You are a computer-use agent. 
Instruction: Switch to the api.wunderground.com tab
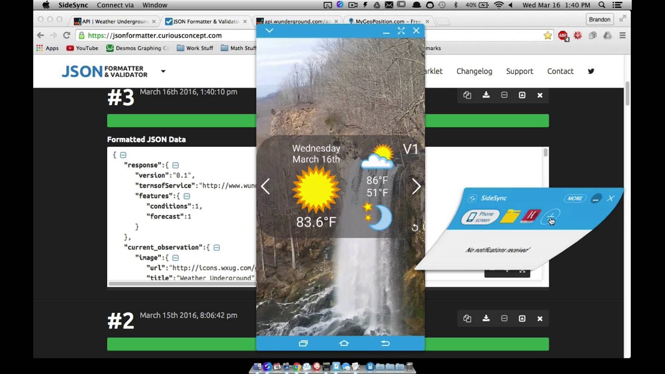point(297,21)
